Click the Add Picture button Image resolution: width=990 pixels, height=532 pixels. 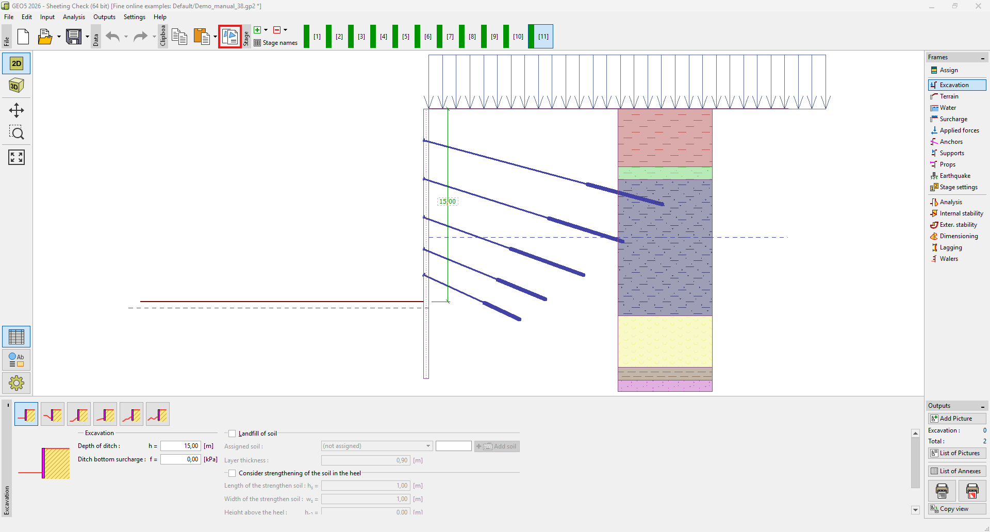[956, 419]
